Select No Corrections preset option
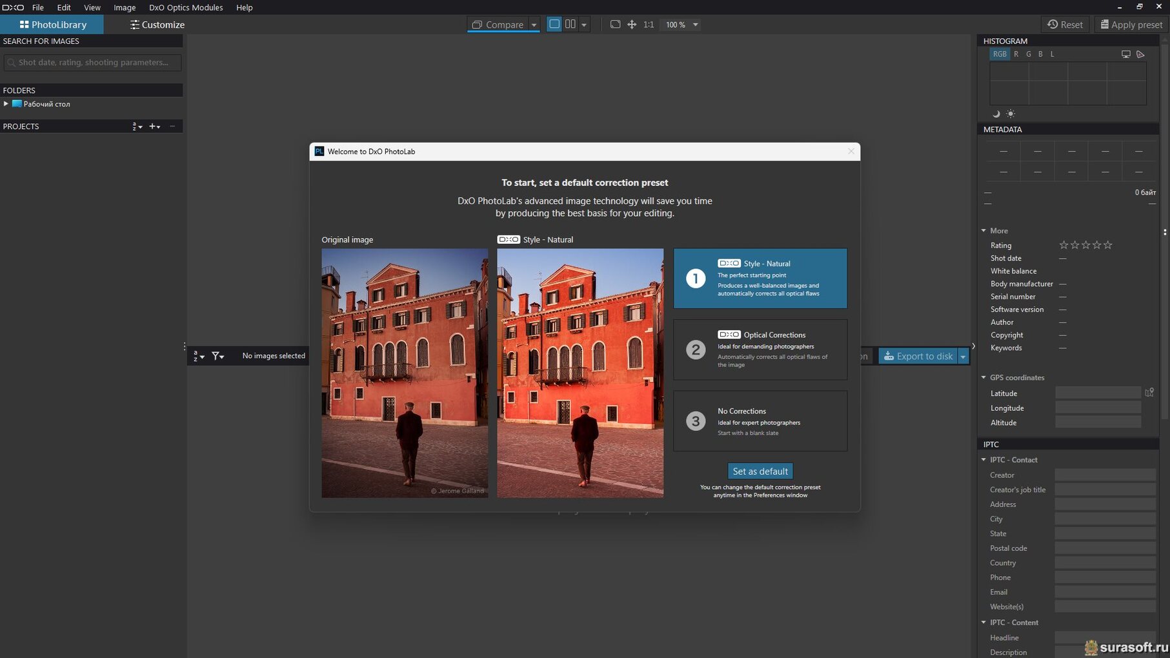 760,421
